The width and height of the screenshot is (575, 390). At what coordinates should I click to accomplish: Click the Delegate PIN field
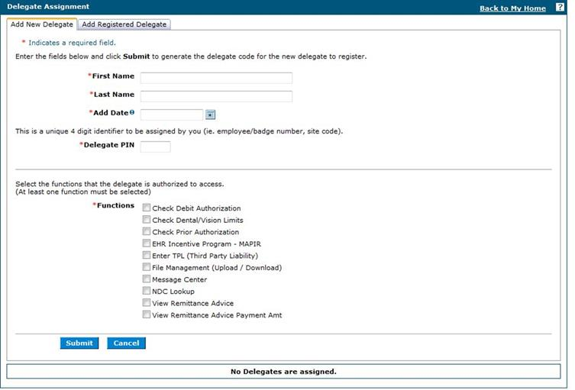(156, 147)
